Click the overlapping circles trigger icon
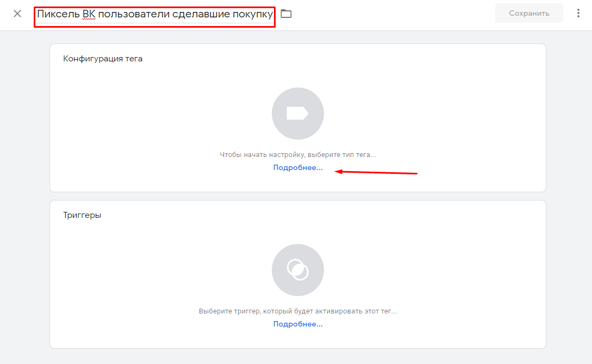This screenshot has height=364, width=592. (297, 270)
